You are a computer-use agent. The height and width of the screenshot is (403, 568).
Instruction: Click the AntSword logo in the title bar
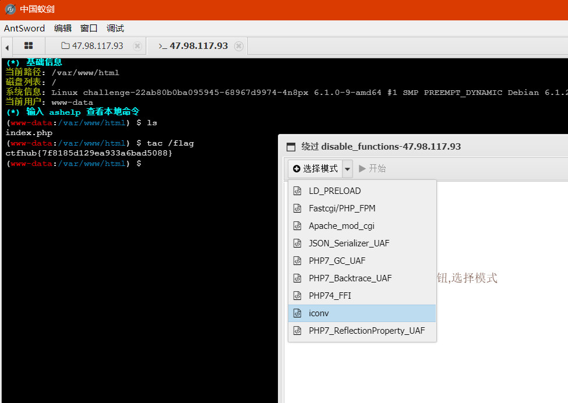click(x=8, y=9)
